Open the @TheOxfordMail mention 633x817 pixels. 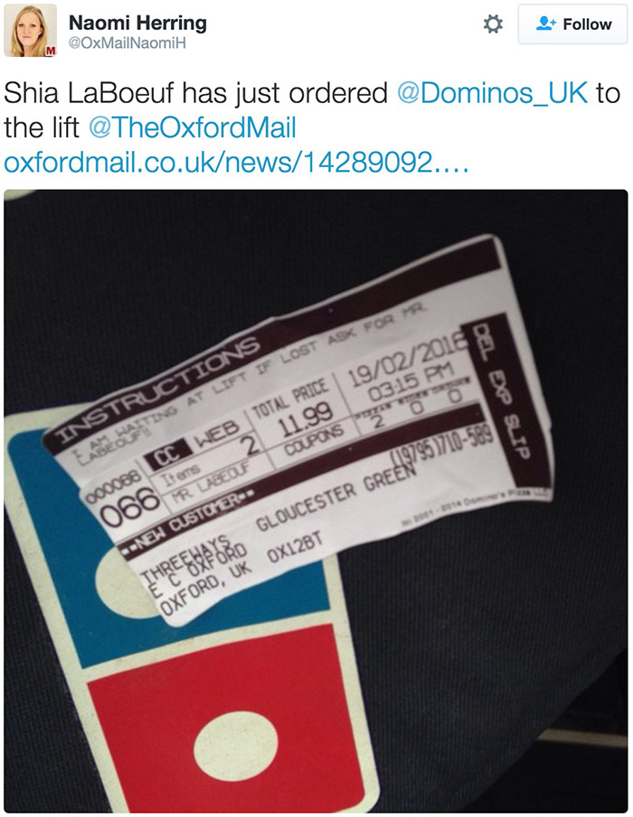(x=193, y=127)
